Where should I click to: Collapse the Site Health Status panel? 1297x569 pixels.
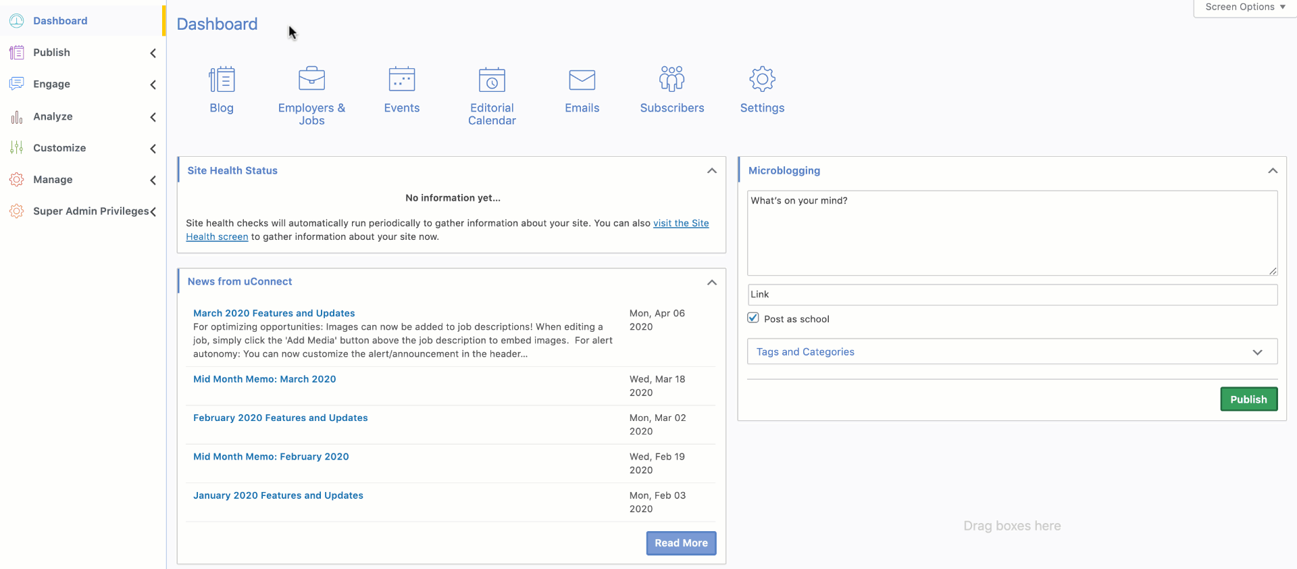pyautogui.click(x=711, y=171)
